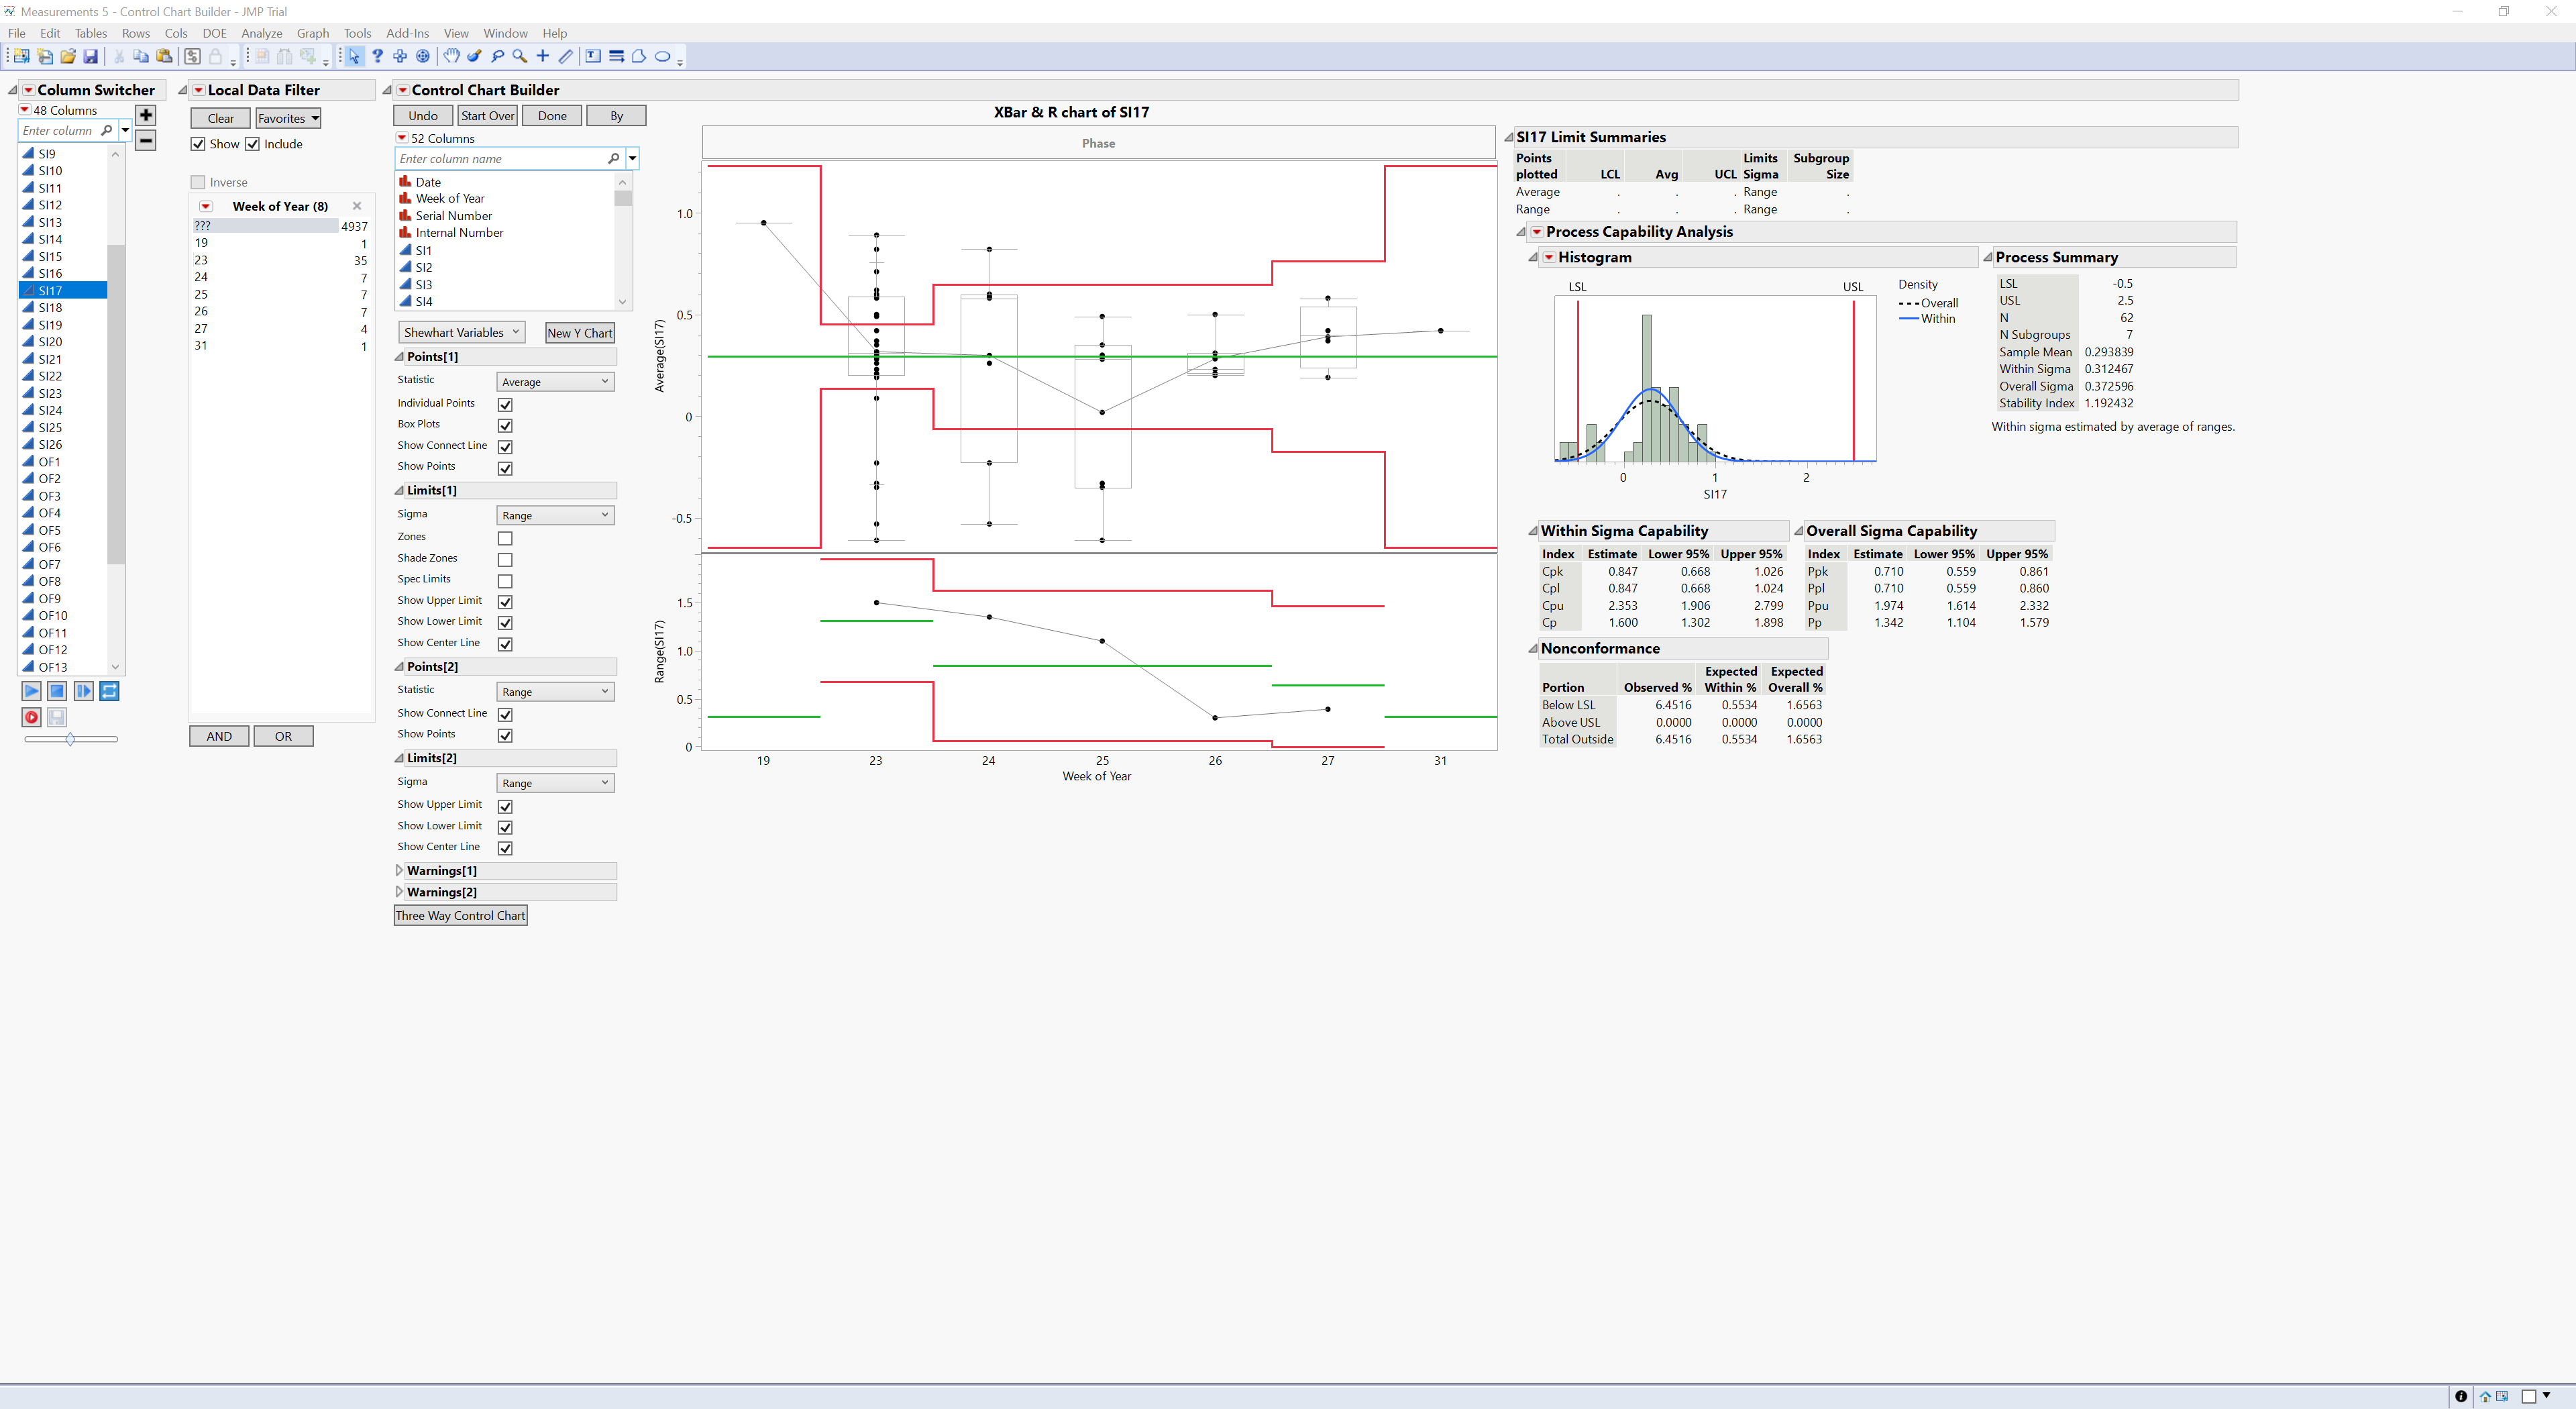Select the Magnifier zoom tool

tap(520, 56)
